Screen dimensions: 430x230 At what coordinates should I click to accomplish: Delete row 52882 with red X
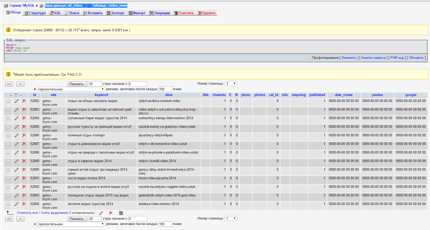click(x=24, y=101)
